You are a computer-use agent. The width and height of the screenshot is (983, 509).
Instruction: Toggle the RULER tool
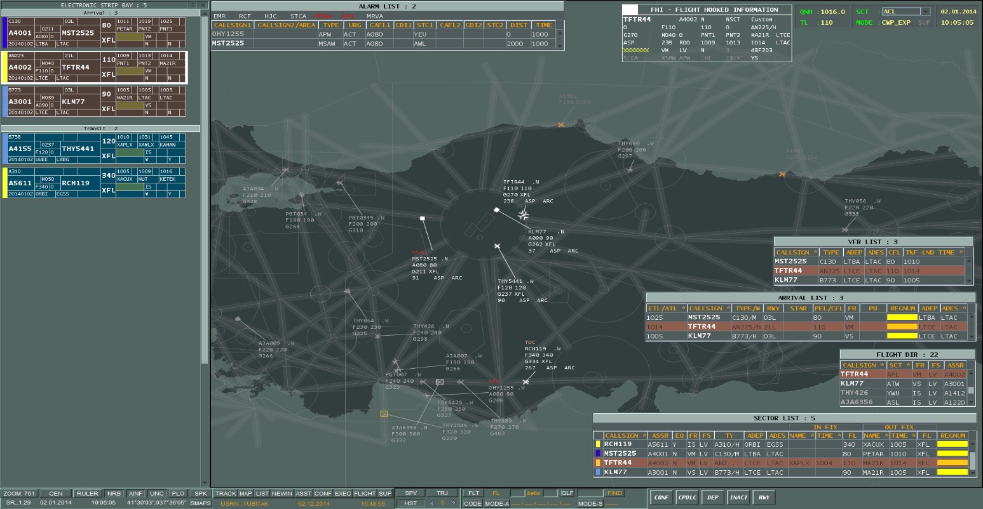87,493
